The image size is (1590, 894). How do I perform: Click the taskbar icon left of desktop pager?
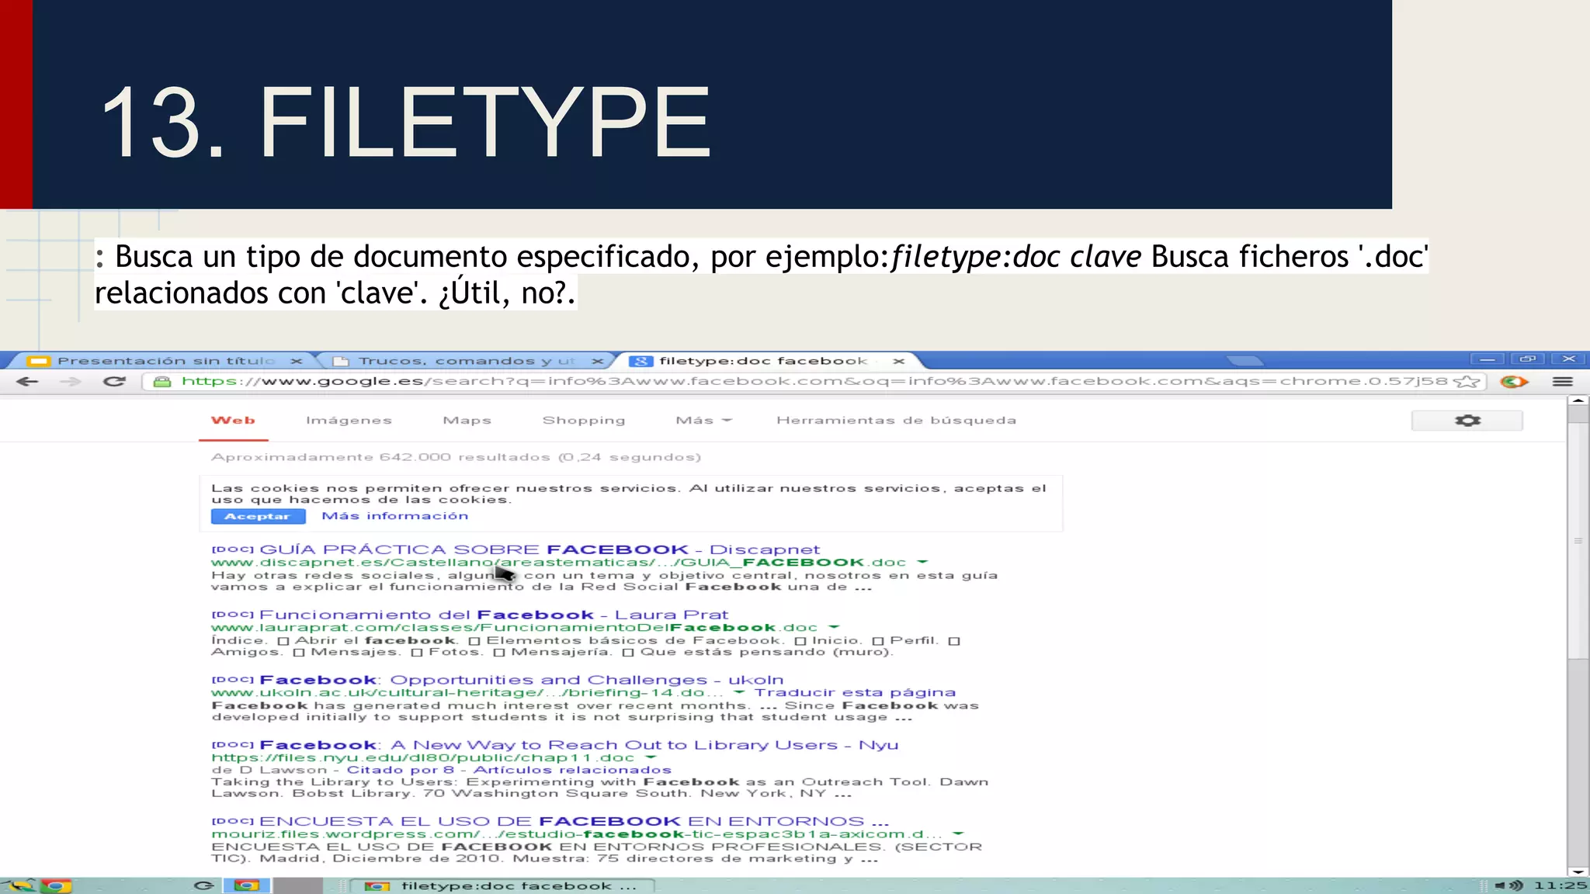click(x=203, y=885)
